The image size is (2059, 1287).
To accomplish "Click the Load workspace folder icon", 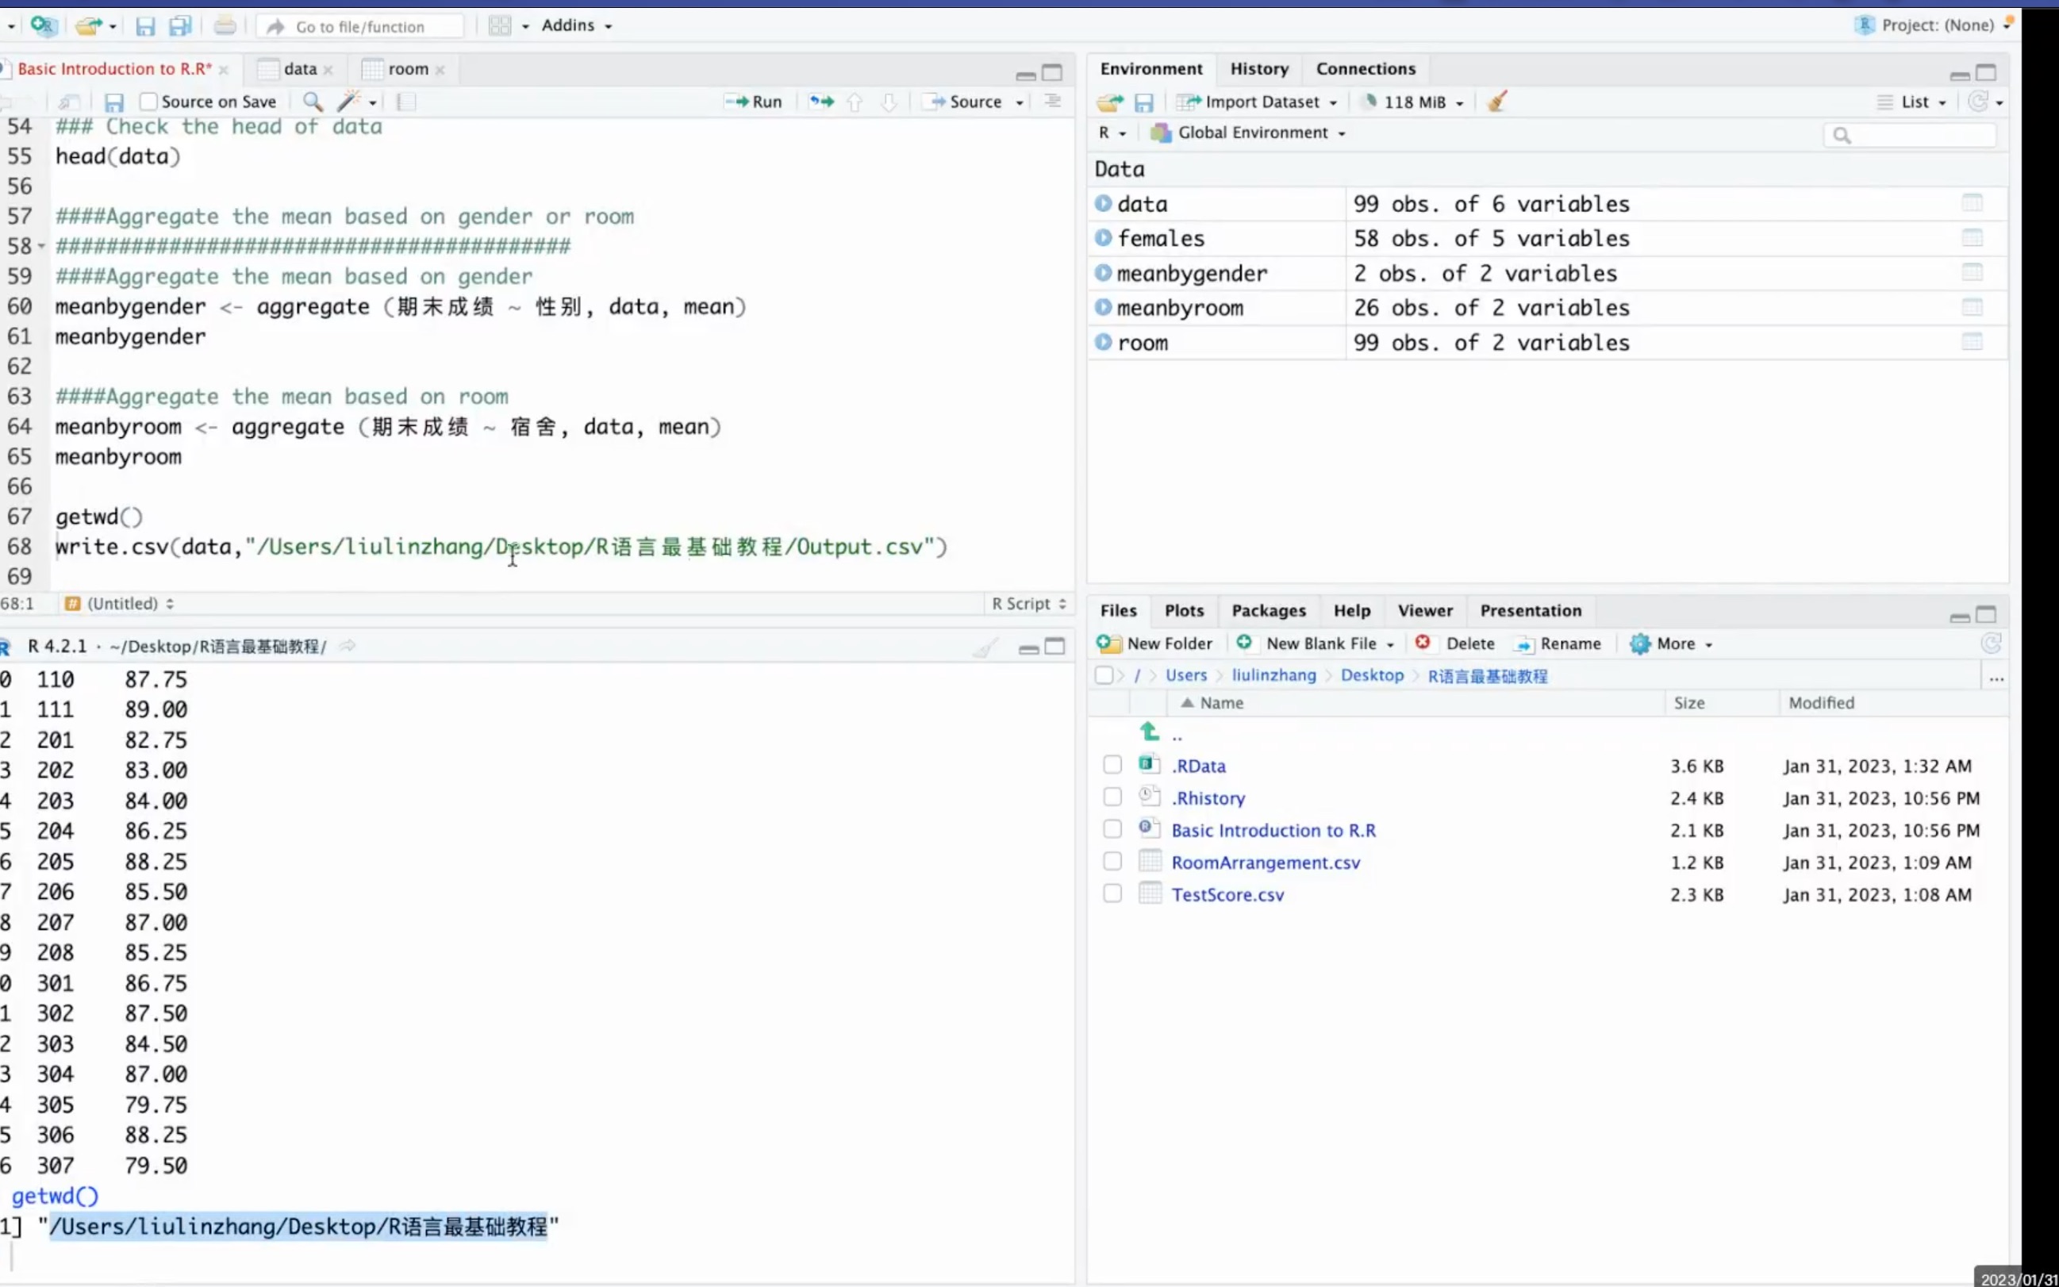I will (1109, 103).
